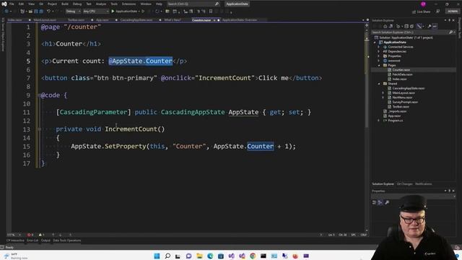The height and width of the screenshot is (260, 462).
Task: Open the editor zoom level dropdown
Action: click(14, 235)
